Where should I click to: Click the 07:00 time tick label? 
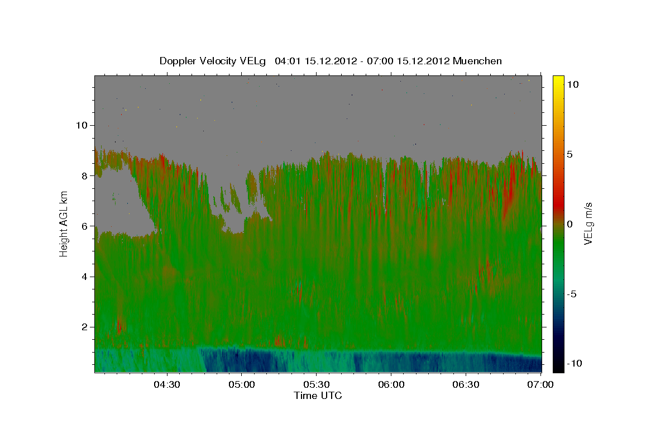point(541,384)
